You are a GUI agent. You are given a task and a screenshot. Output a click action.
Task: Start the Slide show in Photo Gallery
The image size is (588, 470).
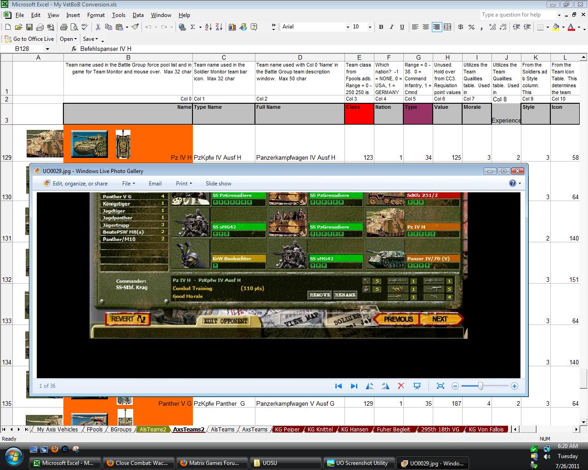pyautogui.click(x=218, y=184)
